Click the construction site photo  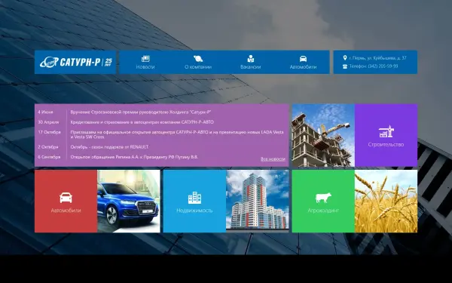click(x=323, y=135)
